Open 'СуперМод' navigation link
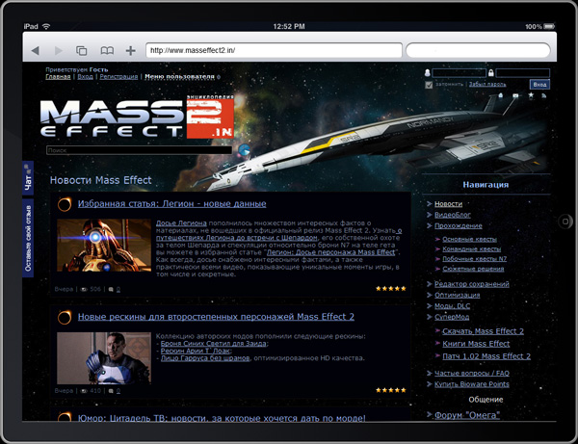578x444 pixels. click(x=452, y=317)
